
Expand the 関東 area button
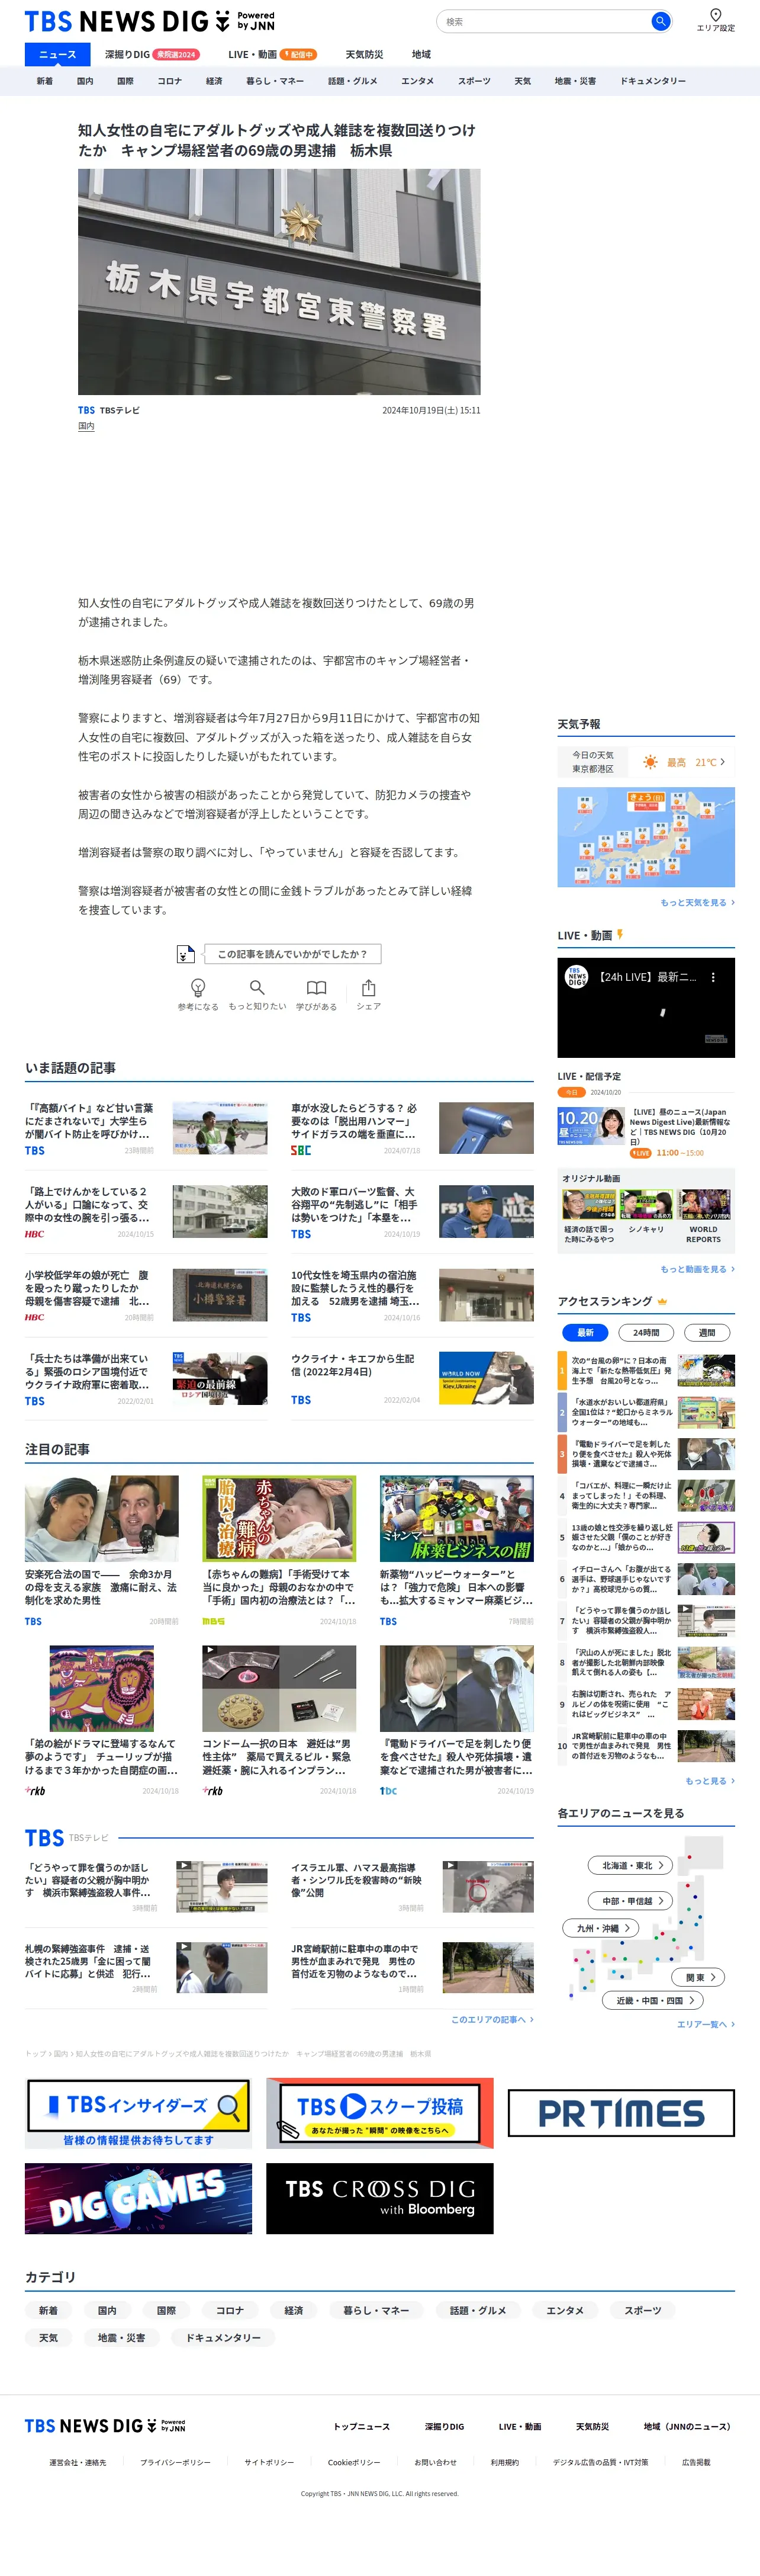pos(699,1977)
